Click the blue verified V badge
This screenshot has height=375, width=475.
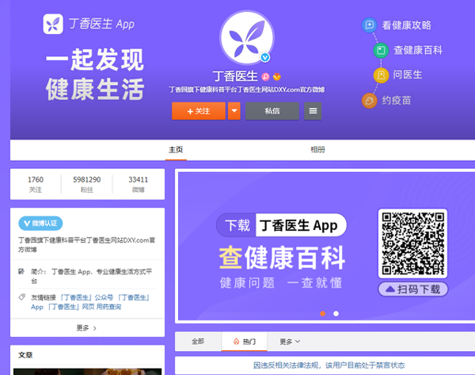point(265,57)
